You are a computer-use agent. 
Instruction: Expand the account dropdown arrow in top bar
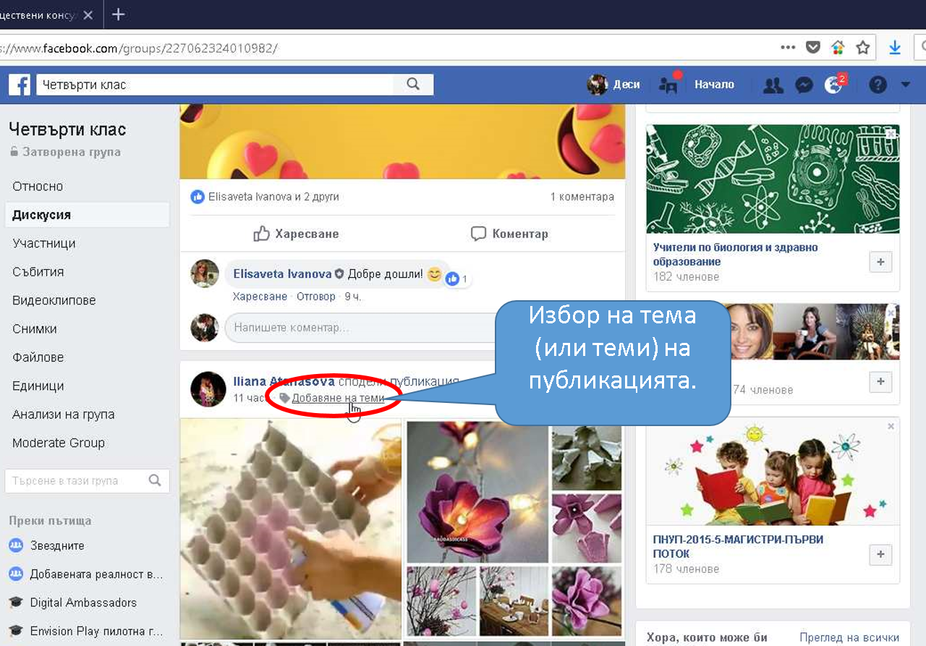click(906, 85)
